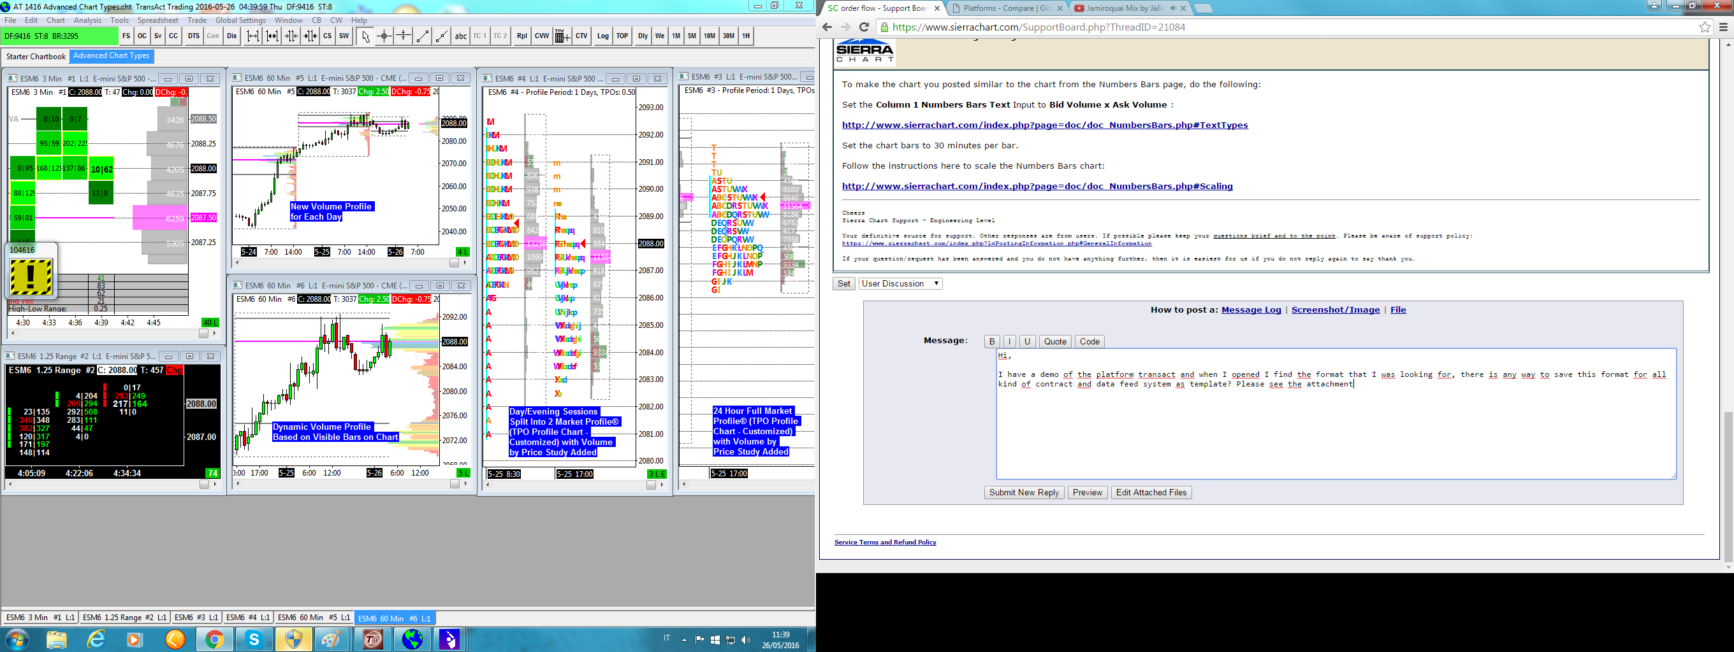Select the pointer cursor tool
This screenshot has width=1734, height=652.
click(x=365, y=36)
